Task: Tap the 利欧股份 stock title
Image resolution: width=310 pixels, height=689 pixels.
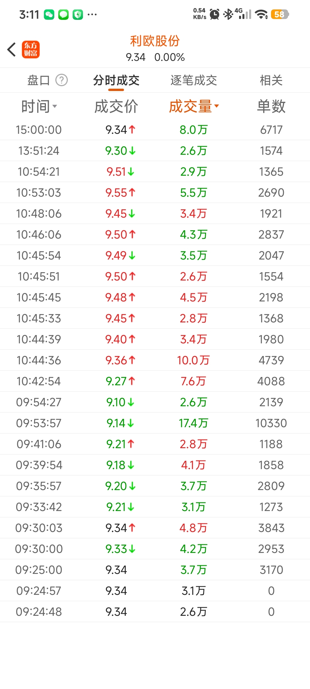Action: [155, 41]
